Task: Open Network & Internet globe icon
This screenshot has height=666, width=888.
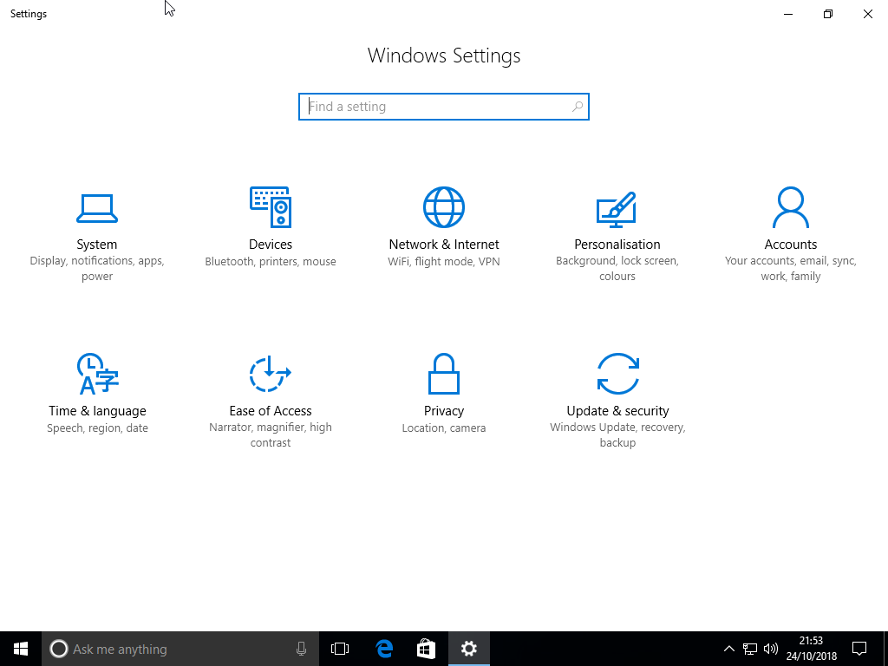Action: point(444,207)
